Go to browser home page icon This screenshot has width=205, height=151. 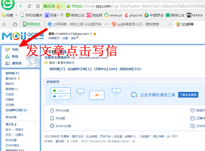pos(38,6)
